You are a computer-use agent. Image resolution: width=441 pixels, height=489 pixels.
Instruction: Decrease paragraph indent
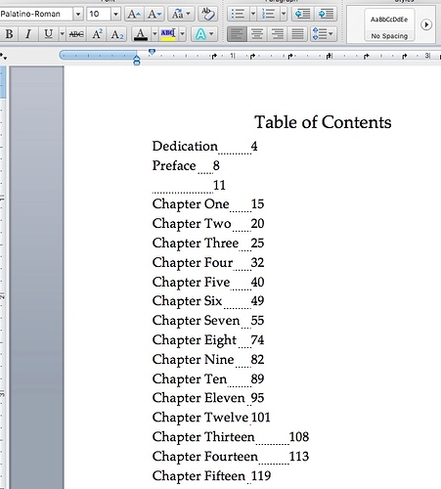[302, 14]
